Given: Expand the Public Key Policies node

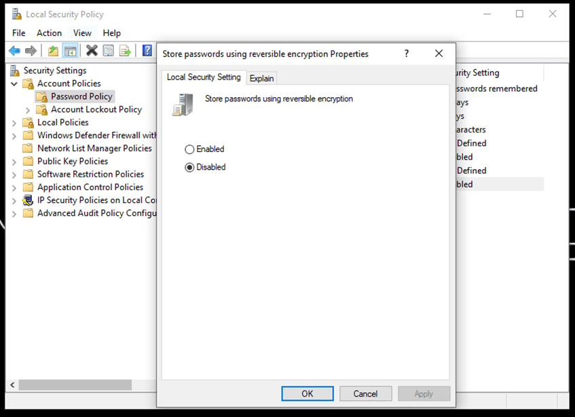Looking at the screenshot, I should 15,161.
